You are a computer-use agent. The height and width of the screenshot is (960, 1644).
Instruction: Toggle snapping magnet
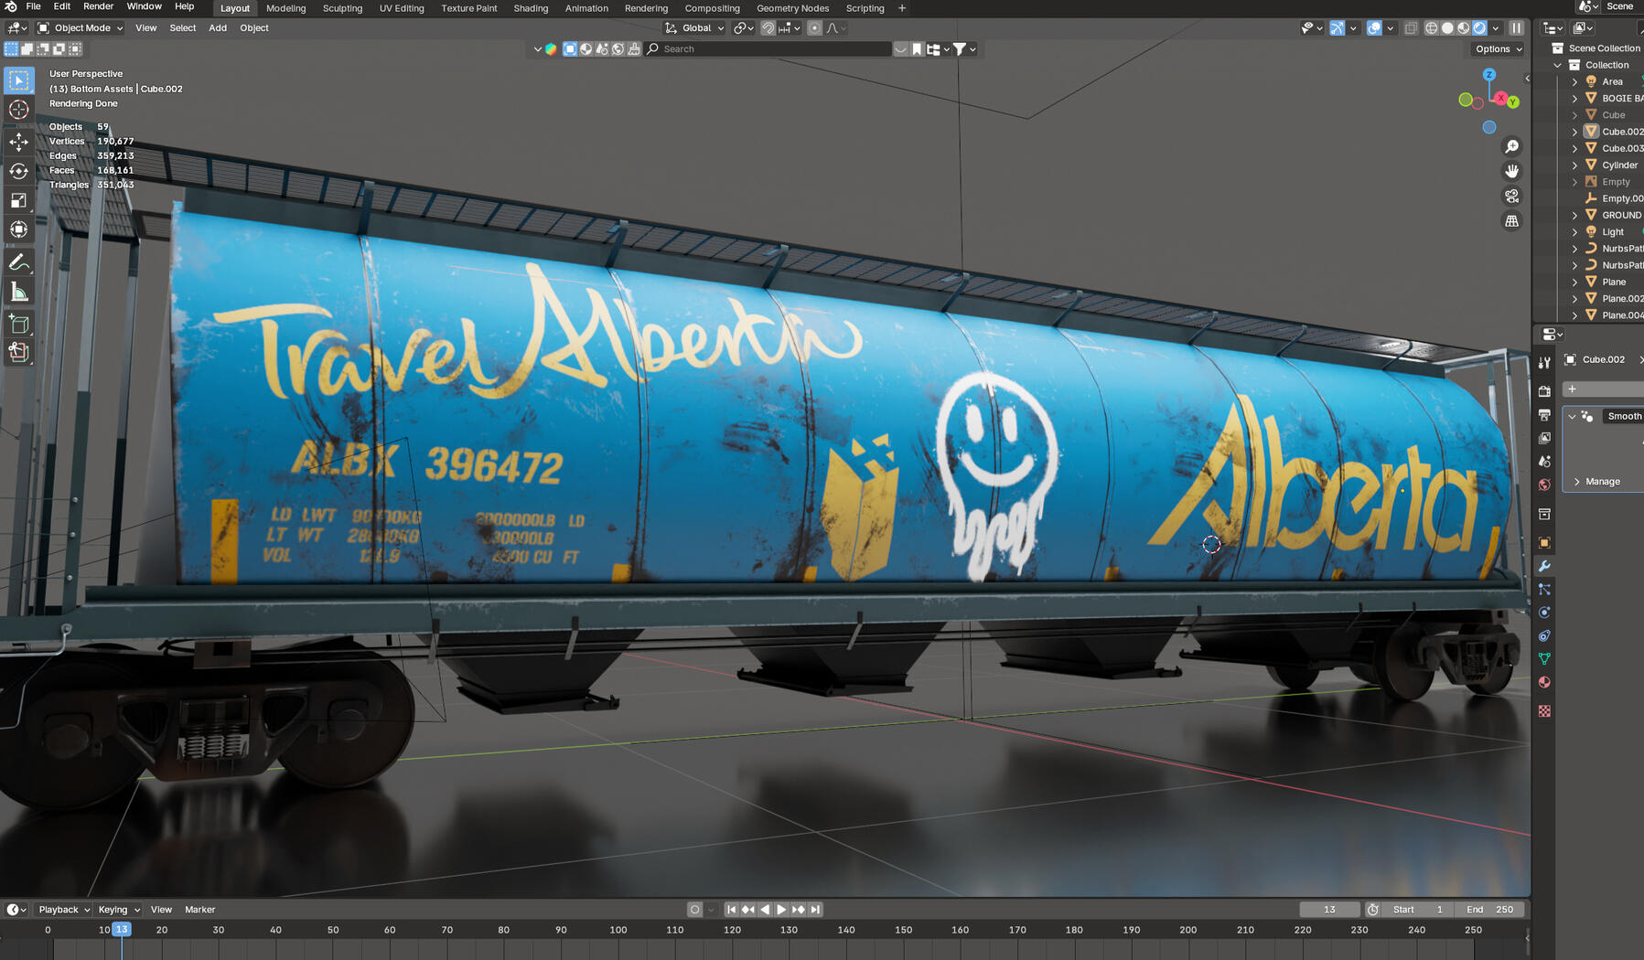click(x=768, y=28)
